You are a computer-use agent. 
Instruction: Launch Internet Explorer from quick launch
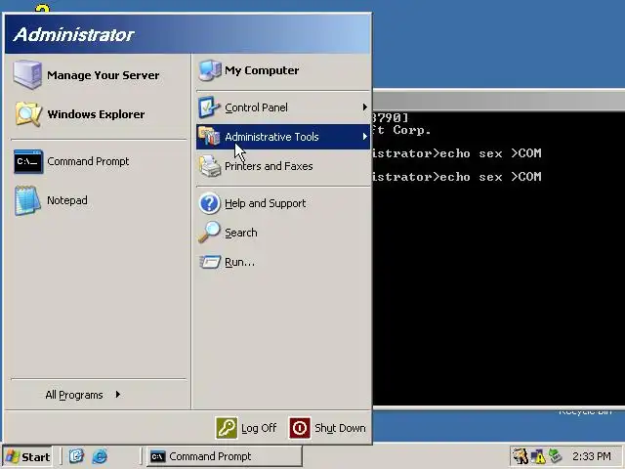coord(100,456)
